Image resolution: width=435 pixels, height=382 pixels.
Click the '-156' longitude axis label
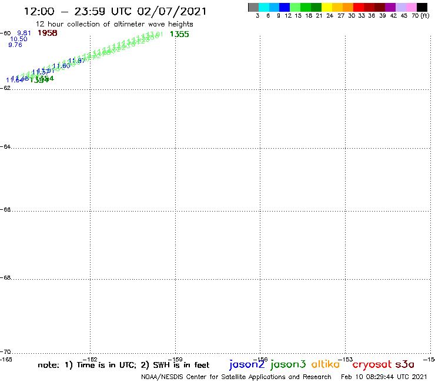[x=260, y=360]
